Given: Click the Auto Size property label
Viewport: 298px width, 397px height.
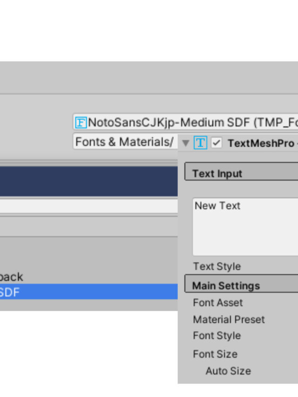Looking at the screenshot, I should coord(228,371).
